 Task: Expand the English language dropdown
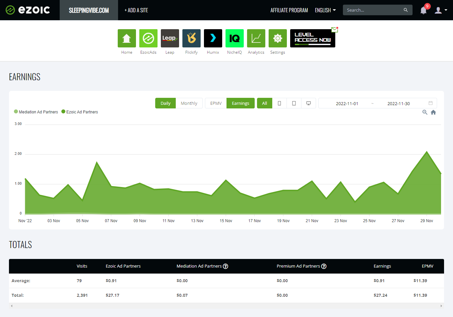(x=325, y=10)
